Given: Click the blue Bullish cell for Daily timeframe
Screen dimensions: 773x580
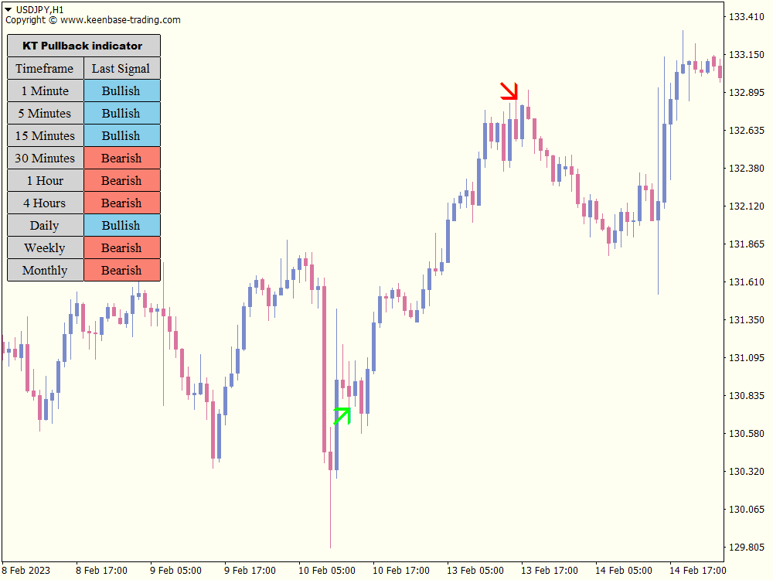Looking at the screenshot, I should tap(121, 225).
